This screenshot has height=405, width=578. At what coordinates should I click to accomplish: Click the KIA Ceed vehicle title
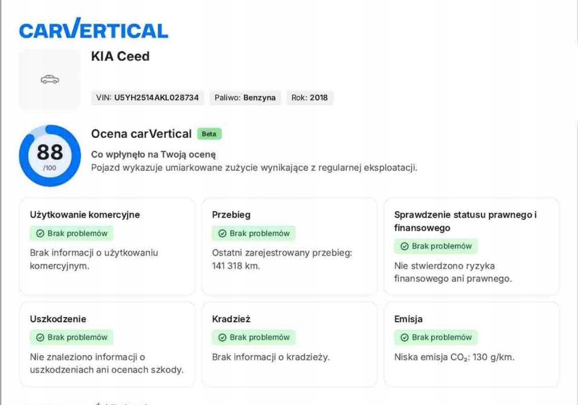tap(120, 56)
